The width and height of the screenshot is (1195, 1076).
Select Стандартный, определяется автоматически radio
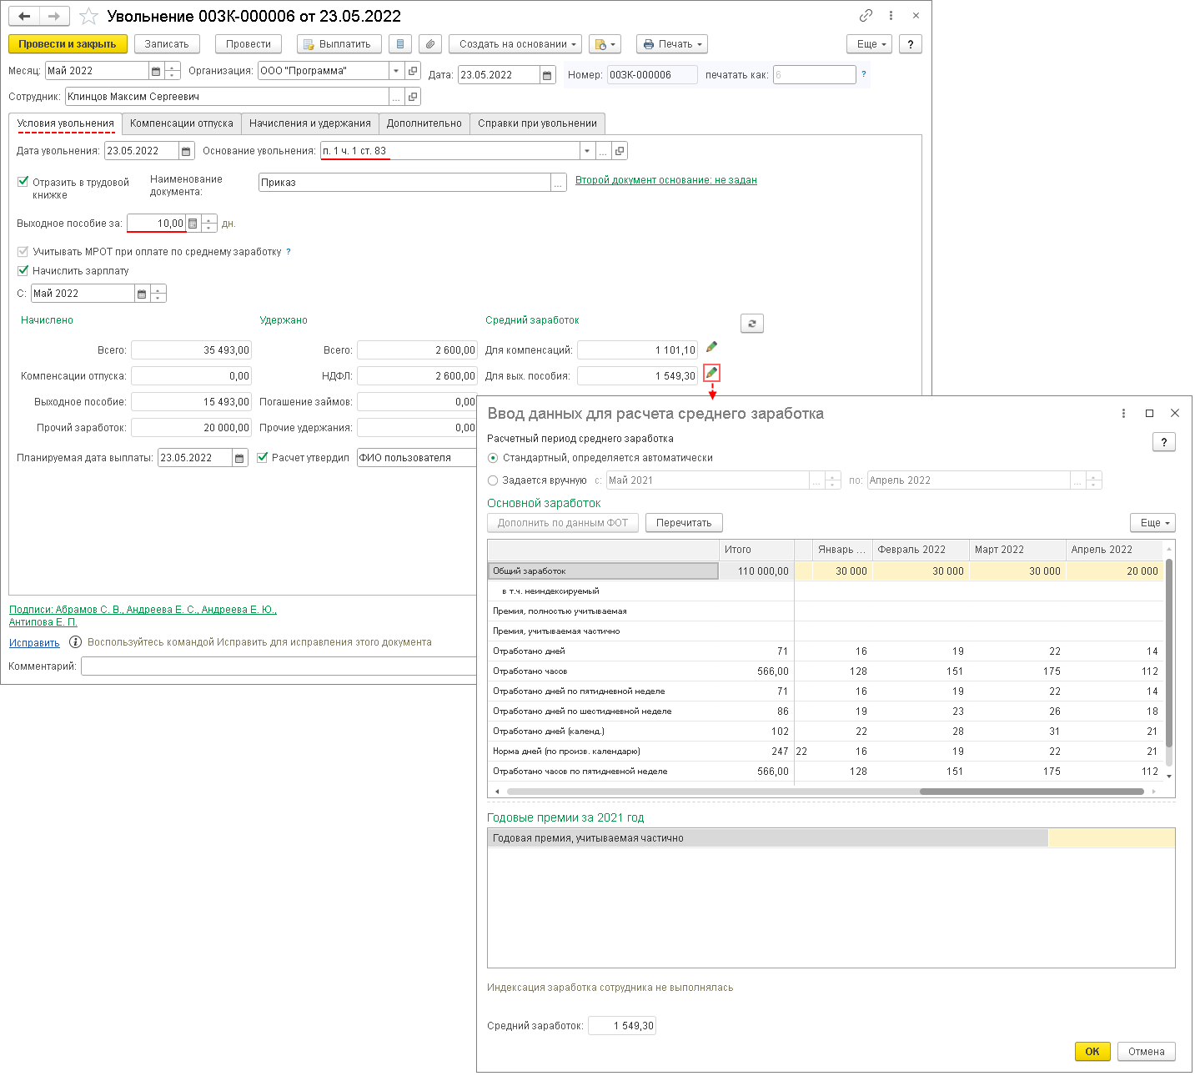point(493,458)
